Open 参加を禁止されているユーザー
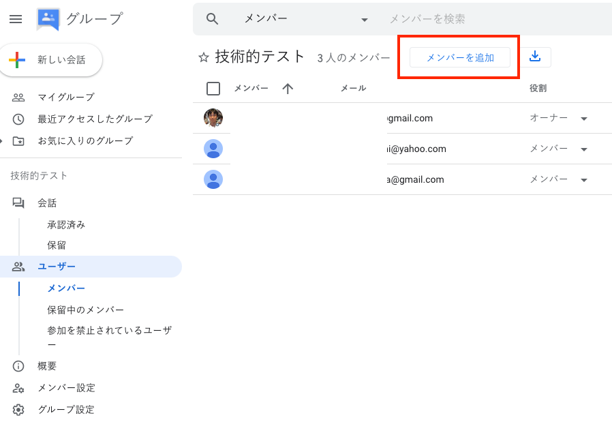 tap(110, 338)
